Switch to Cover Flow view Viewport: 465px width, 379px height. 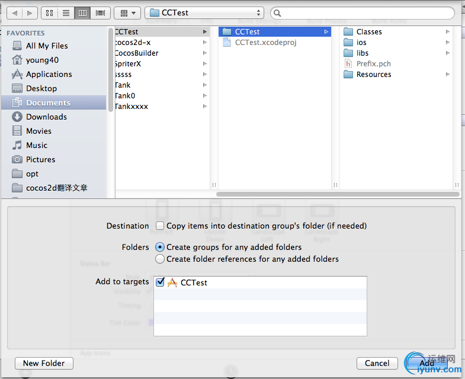(x=100, y=13)
